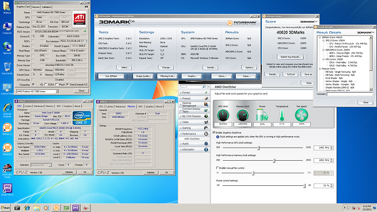Click the GPU clock gauge dial
The width and height of the screenshot is (377, 212).
(223, 115)
